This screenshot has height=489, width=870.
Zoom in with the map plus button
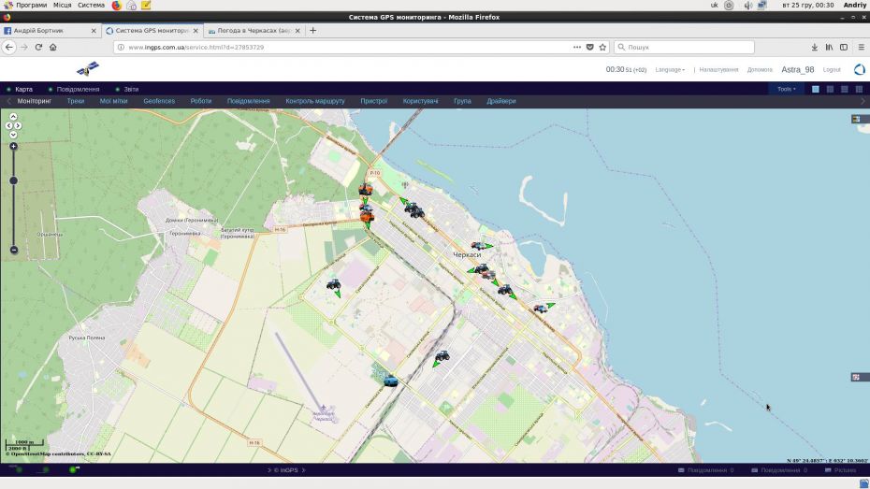13,147
